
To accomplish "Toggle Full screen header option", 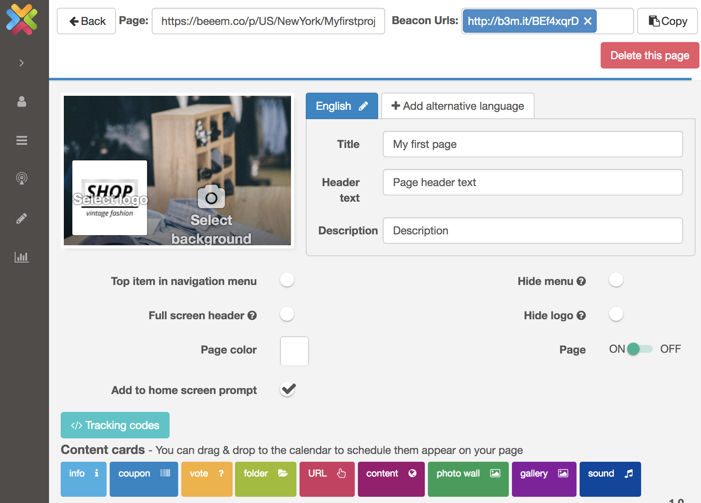I will point(287,314).
